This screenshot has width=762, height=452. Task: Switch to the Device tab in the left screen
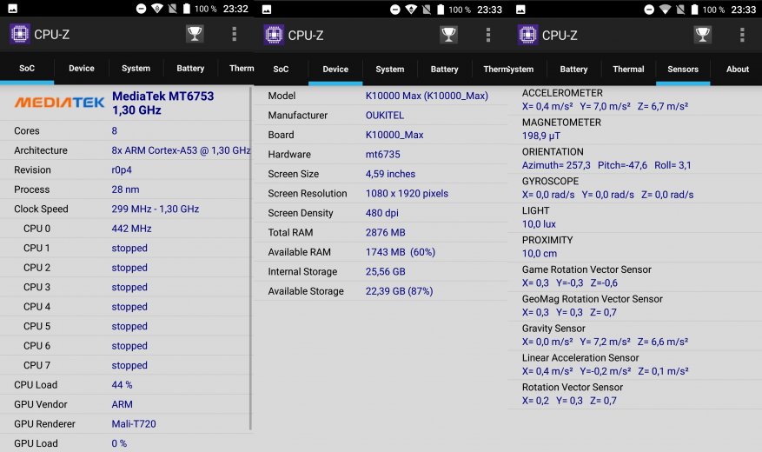click(81, 69)
